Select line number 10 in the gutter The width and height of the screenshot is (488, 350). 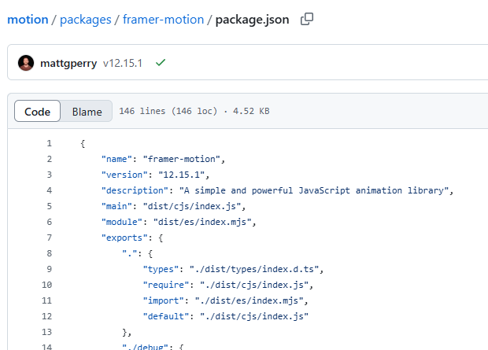click(x=46, y=285)
